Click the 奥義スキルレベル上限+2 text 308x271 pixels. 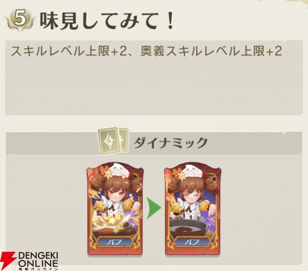tap(211, 51)
